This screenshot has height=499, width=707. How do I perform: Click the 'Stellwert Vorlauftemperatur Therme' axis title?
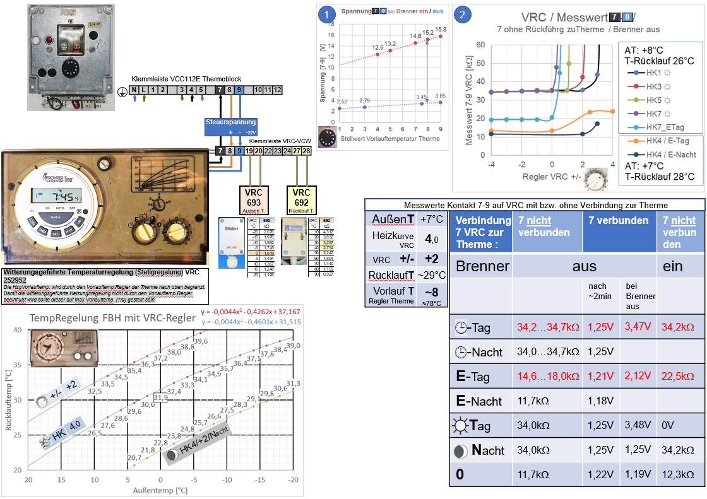point(390,139)
